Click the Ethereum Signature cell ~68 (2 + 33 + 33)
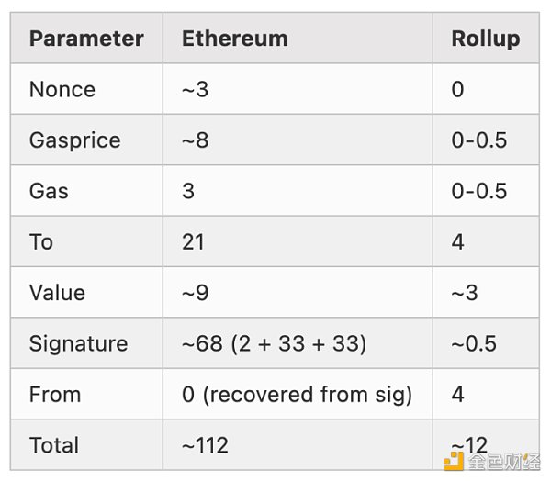The width and height of the screenshot is (551, 481). point(274,343)
